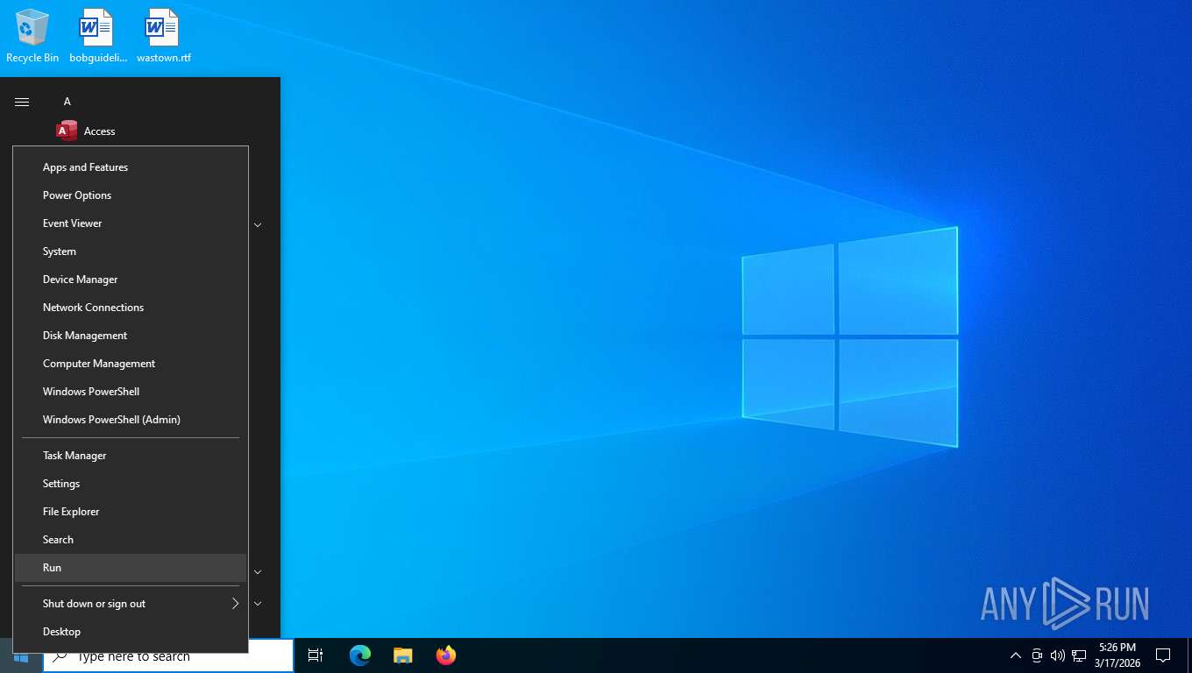Open Task Manager

coord(131,456)
